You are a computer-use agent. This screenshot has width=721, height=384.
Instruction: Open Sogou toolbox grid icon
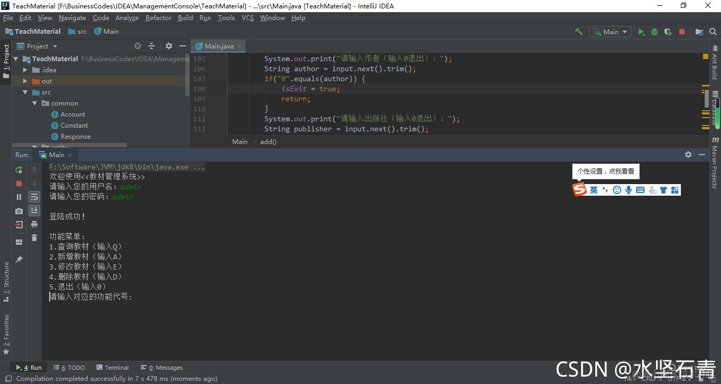click(x=675, y=190)
